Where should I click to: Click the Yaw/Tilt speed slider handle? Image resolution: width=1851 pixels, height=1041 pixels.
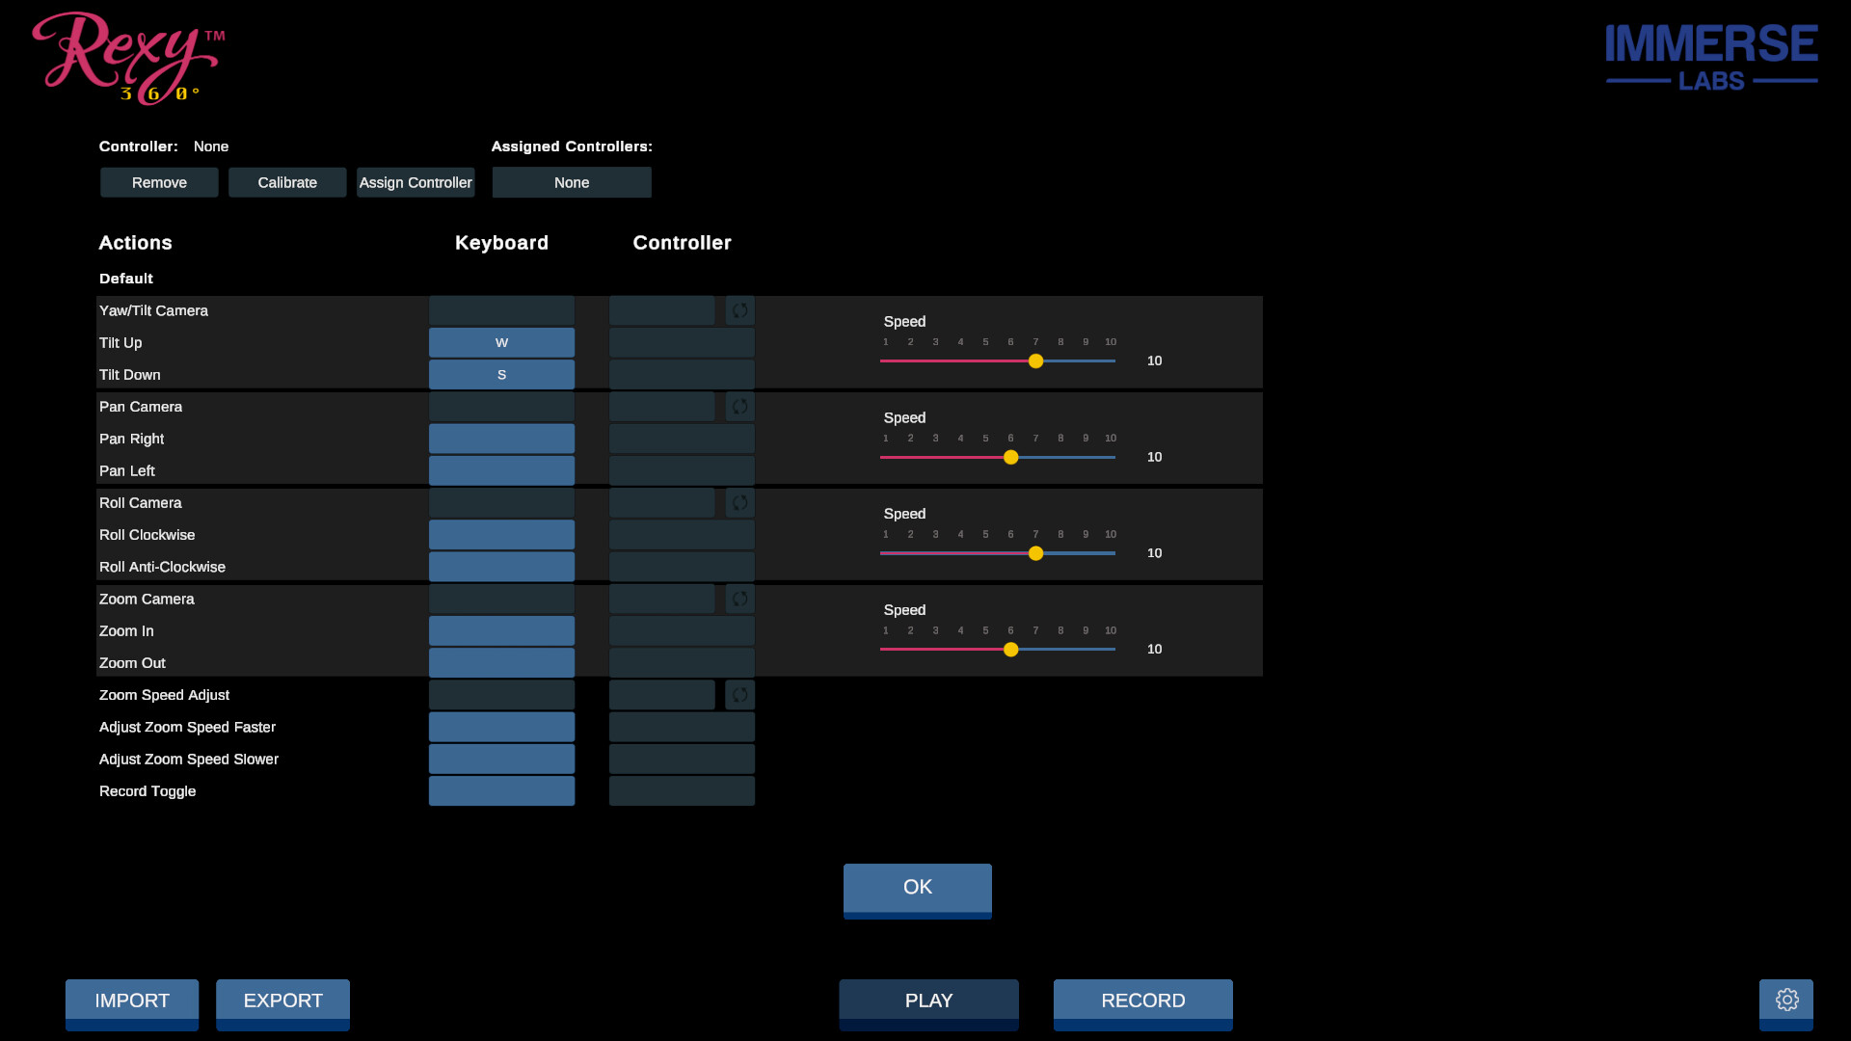point(1035,361)
